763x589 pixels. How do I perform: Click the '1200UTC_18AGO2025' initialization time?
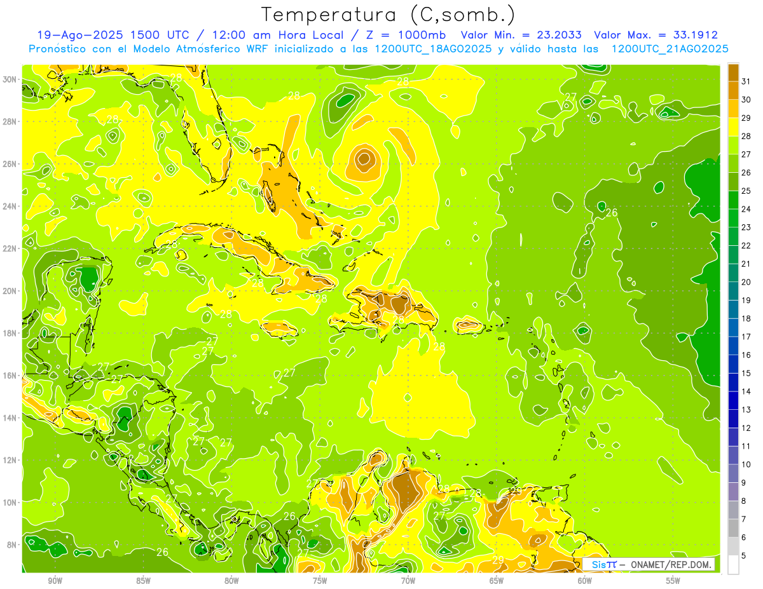tap(434, 49)
